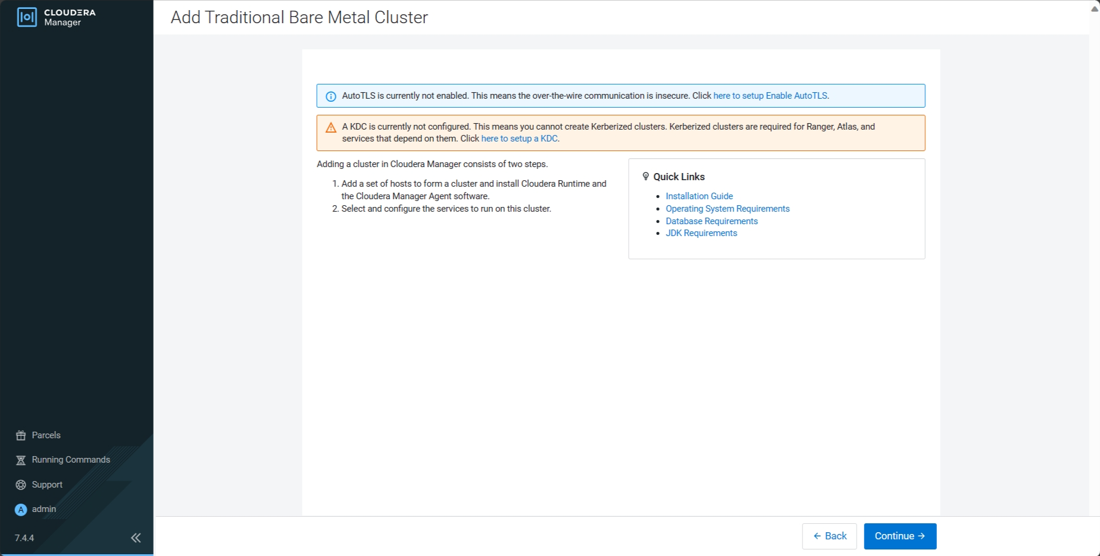
Task: Click the admin user avatar icon
Action: click(x=21, y=510)
